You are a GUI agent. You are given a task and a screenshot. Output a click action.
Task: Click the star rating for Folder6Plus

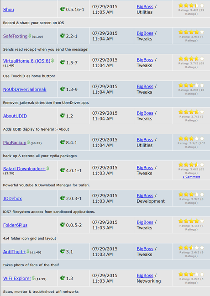tap(191, 221)
